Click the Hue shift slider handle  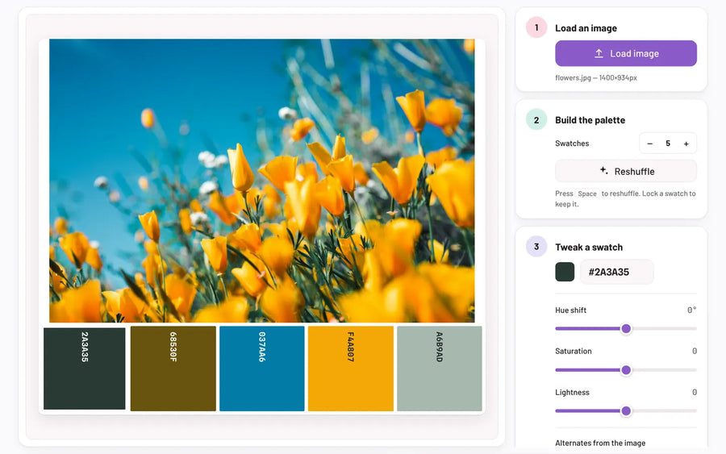(626, 328)
